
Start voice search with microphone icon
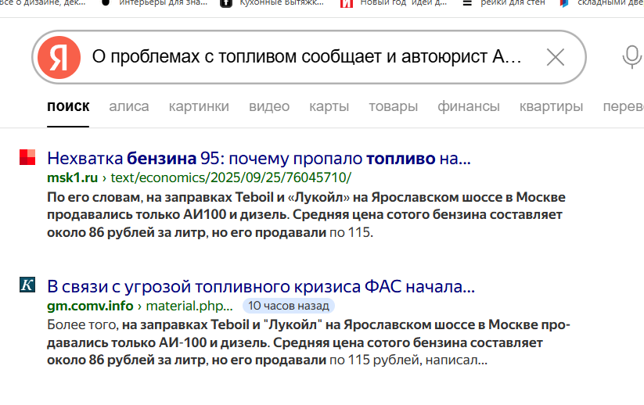pyautogui.click(x=631, y=57)
